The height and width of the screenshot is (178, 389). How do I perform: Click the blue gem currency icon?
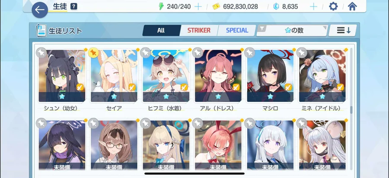(x=276, y=7)
